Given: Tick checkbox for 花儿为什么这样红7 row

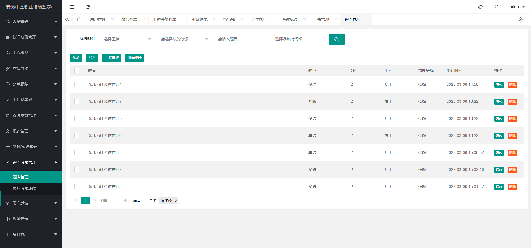Looking at the screenshot, I should tap(77, 101).
